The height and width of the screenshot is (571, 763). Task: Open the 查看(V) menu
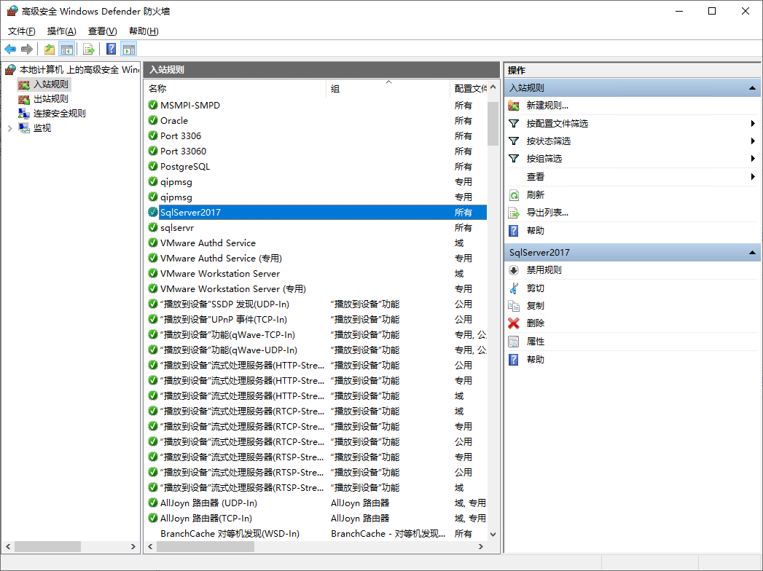click(x=102, y=31)
